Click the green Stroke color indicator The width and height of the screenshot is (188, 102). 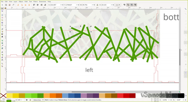(9, 101)
